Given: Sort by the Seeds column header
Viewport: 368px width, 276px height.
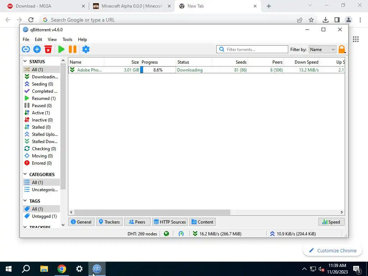Looking at the screenshot, I should point(230,62).
